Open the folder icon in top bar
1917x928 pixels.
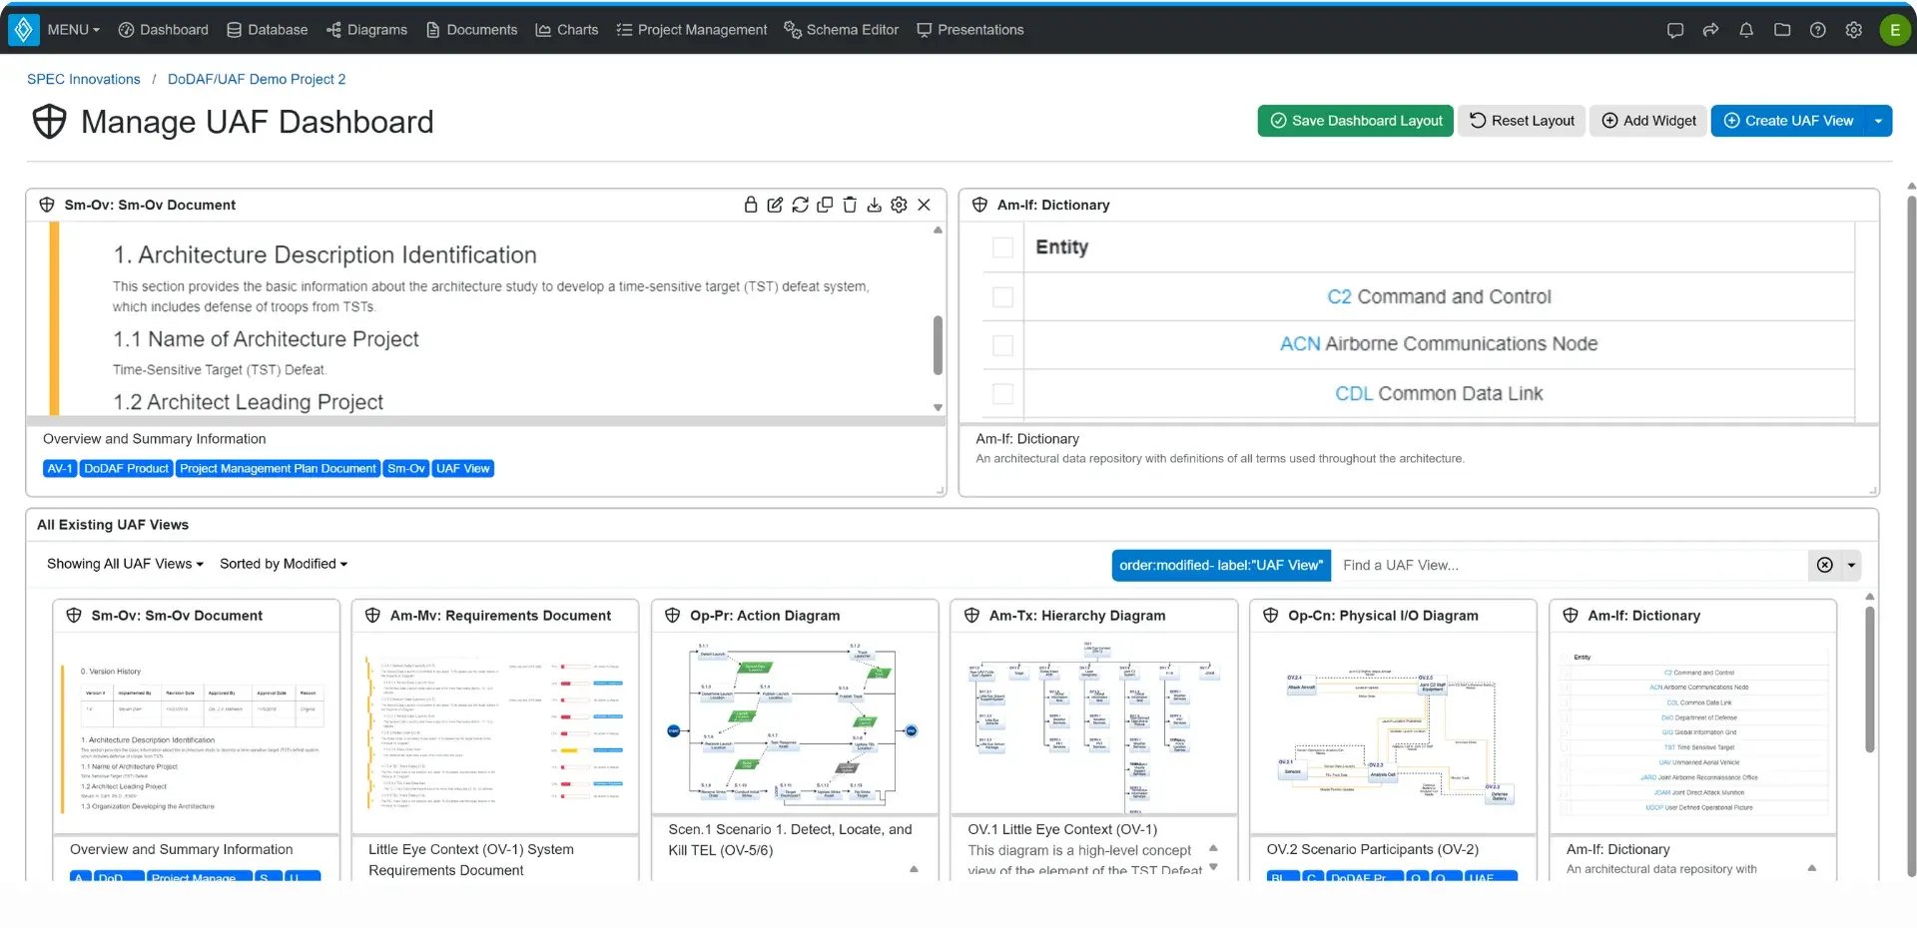(x=1782, y=30)
